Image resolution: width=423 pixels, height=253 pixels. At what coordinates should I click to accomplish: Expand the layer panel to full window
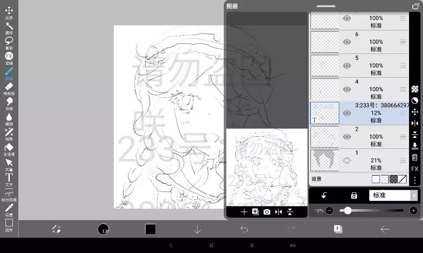pos(415,6)
